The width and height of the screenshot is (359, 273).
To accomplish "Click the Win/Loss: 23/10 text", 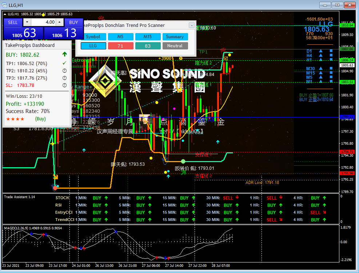I will tap(24, 96).
